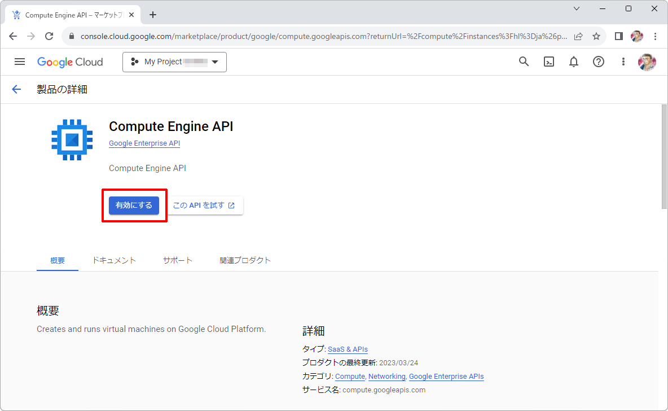This screenshot has width=668, height=411.
Task: Click the browser address bar URL
Action: (x=324, y=36)
